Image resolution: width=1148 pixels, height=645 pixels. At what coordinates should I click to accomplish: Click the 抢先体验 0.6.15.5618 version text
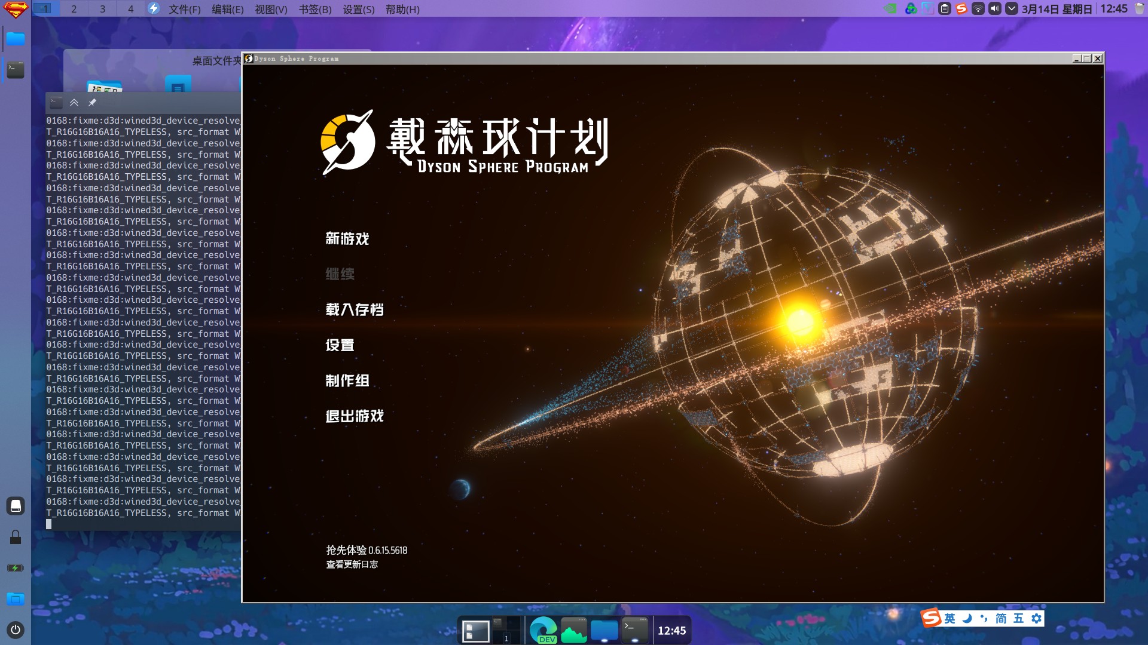pos(367,550)
